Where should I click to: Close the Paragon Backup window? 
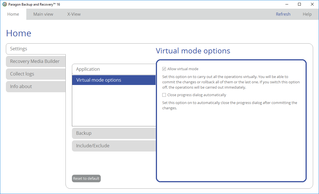coord(312,4)
